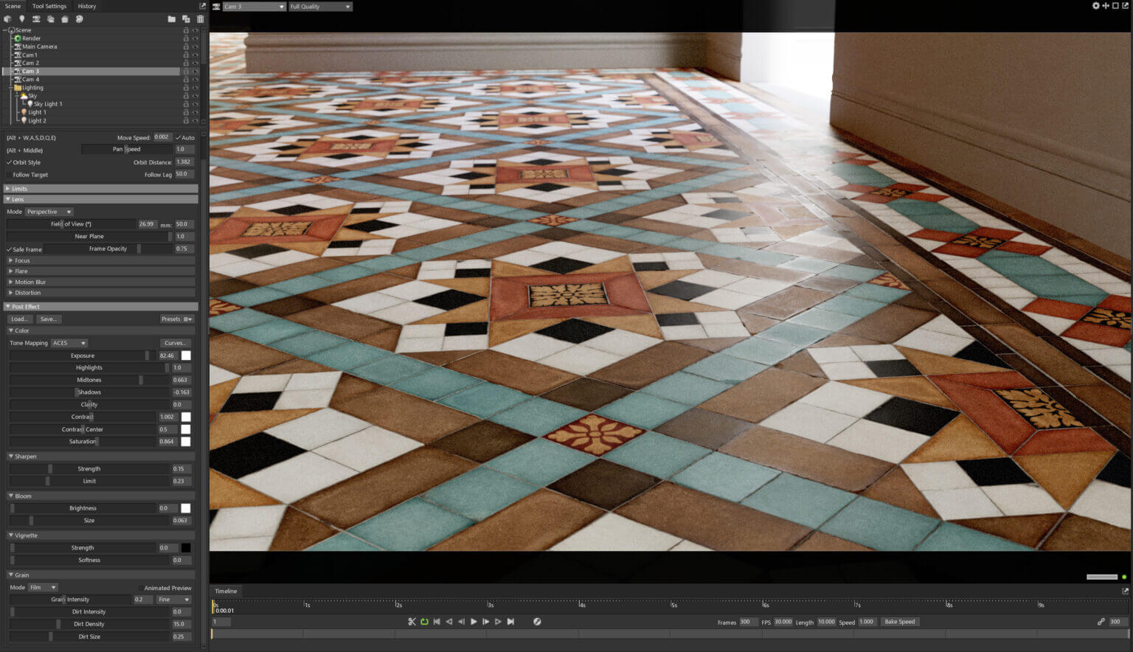Viewport: 1133px width, 652px height.
Task: Step forward one frame
Action: 486,622
